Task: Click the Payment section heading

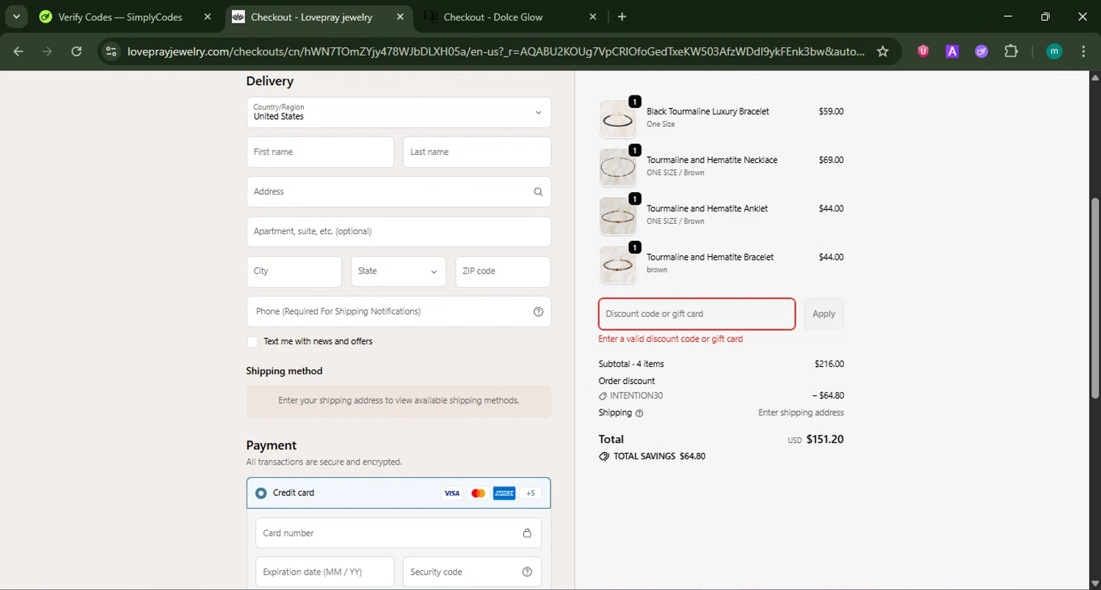Action: pyautogui.click(x=272, y=445)
